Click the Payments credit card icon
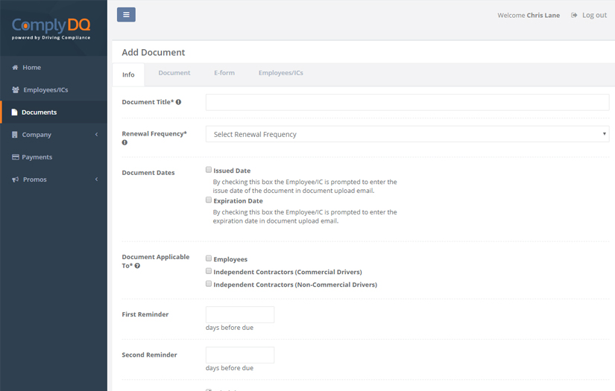 point(16,156)
